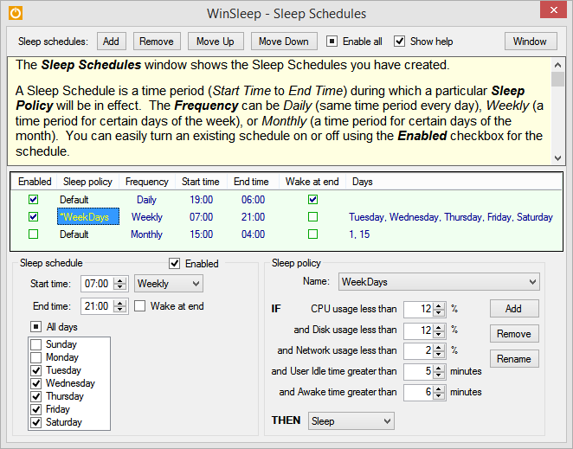Click the Sleep policy Add button
The width and height of the screenshot is (573, 449).
click(514, 309)
